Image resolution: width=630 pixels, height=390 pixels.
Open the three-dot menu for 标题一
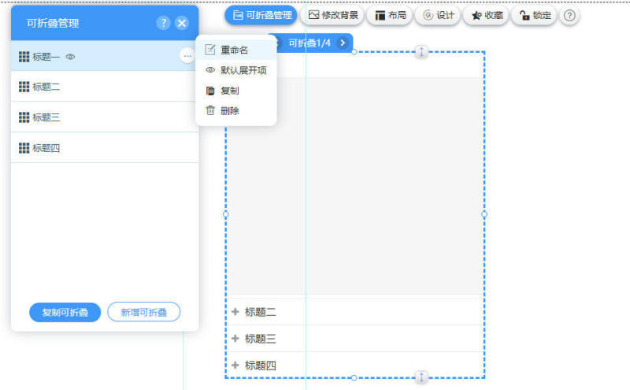pyautogui.click(x=187, y=56)
